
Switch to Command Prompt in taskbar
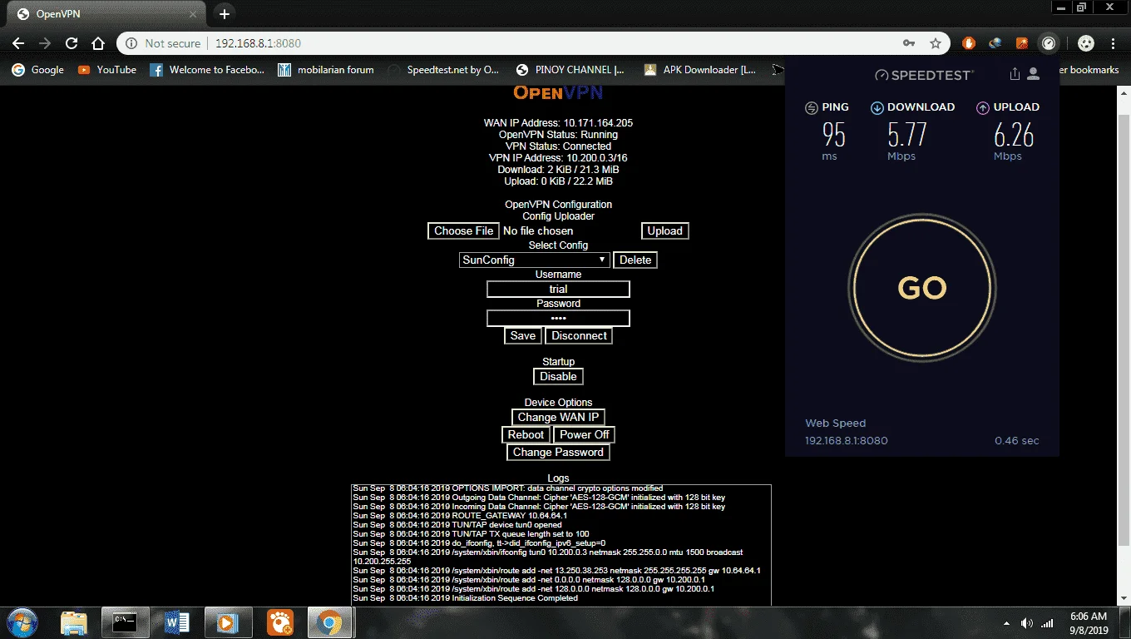(125, 622)
